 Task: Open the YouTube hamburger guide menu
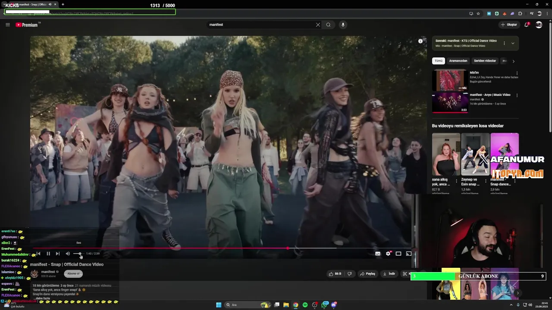point(7,25)
